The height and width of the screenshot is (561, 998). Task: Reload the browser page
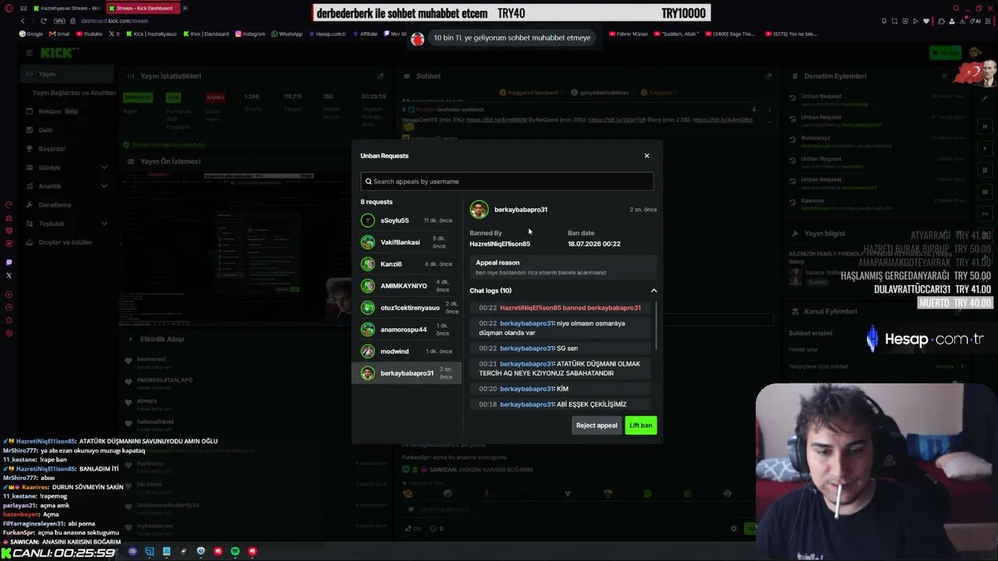(x=44, y=21)
